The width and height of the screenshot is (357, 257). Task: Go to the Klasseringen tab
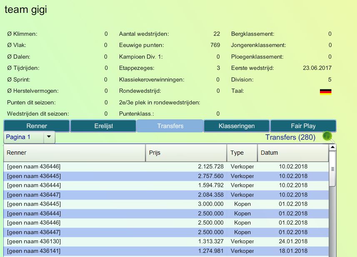237,126
